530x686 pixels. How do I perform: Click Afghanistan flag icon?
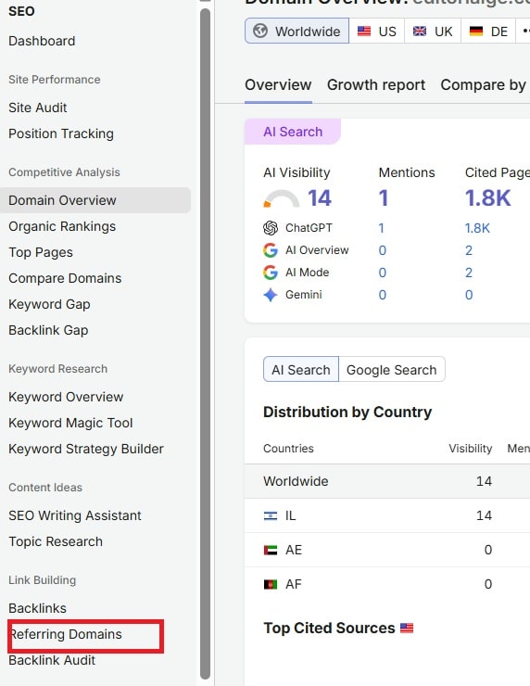pyautogui.click(x=271, y=585)
